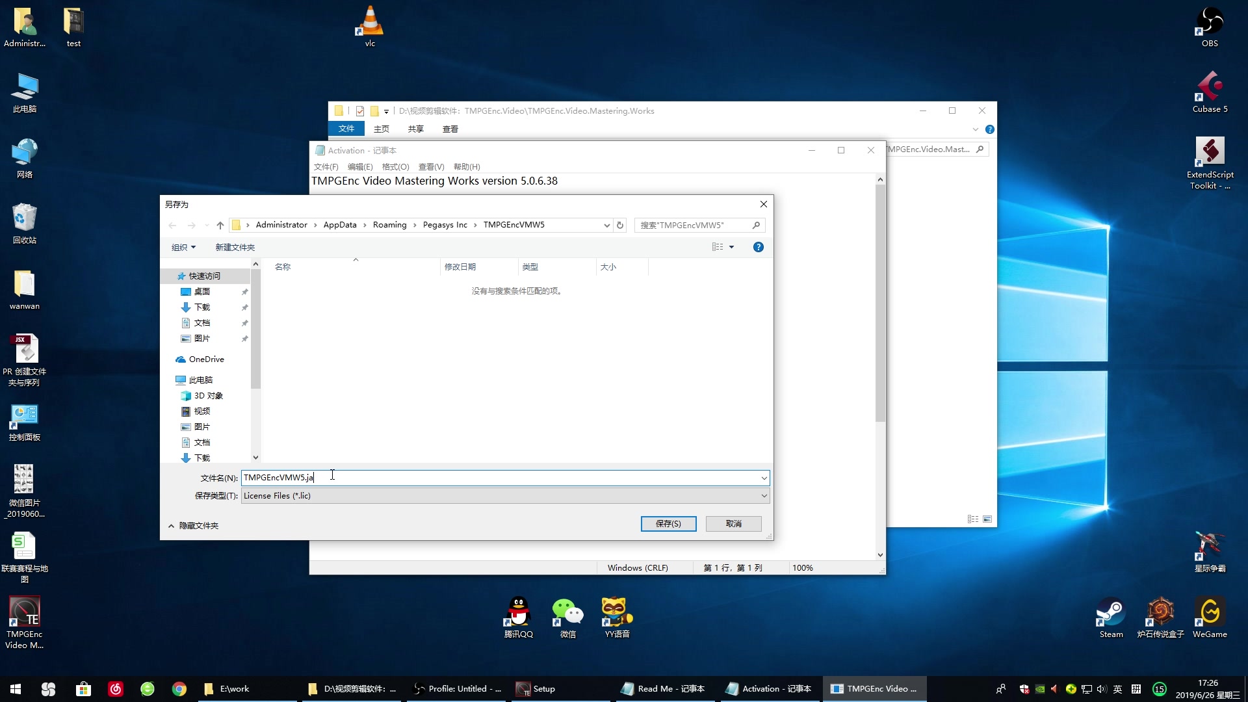1248x702 pixels.
Task: Go up one folder level in Save As
Action: [x=220, y=225]
